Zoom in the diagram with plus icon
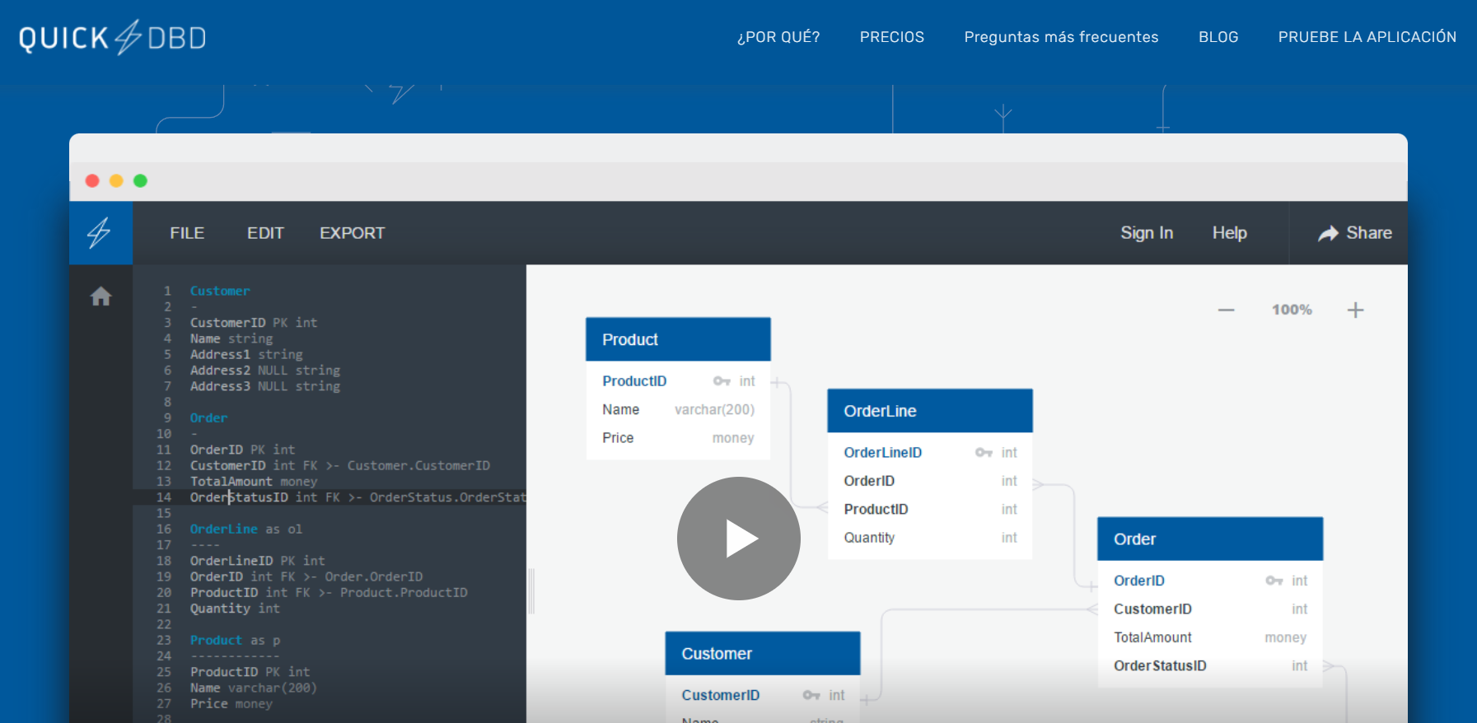The height and width of the screenshot is (723, 1477). (1356, 310)
